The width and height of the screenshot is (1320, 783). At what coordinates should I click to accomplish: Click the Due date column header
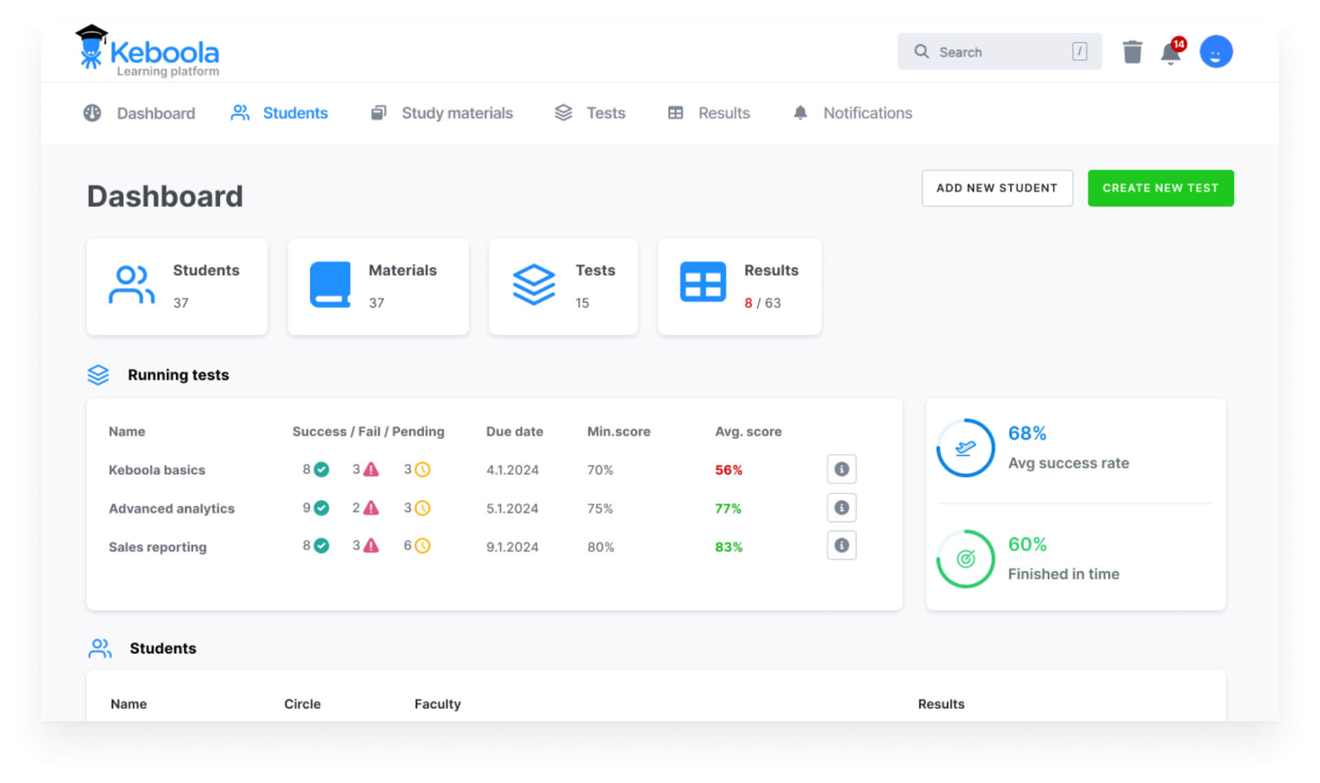pos(514,431)
